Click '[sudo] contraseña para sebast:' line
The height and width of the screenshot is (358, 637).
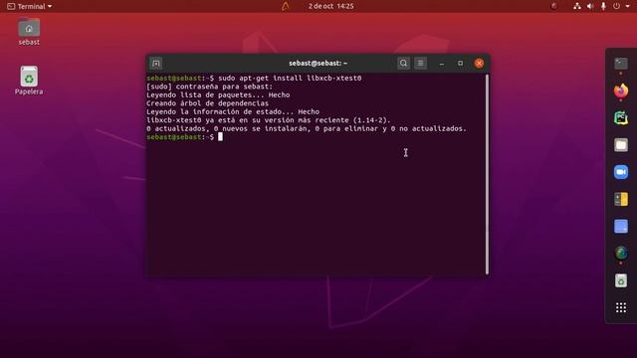[x=210, y=87]
